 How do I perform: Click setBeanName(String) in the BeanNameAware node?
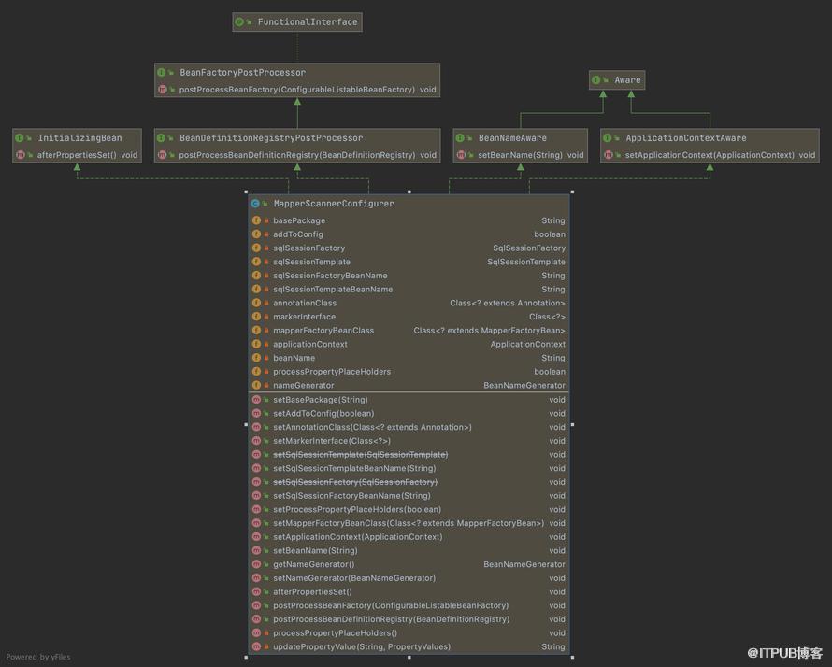pyautogui.click(x=520, y=155)
